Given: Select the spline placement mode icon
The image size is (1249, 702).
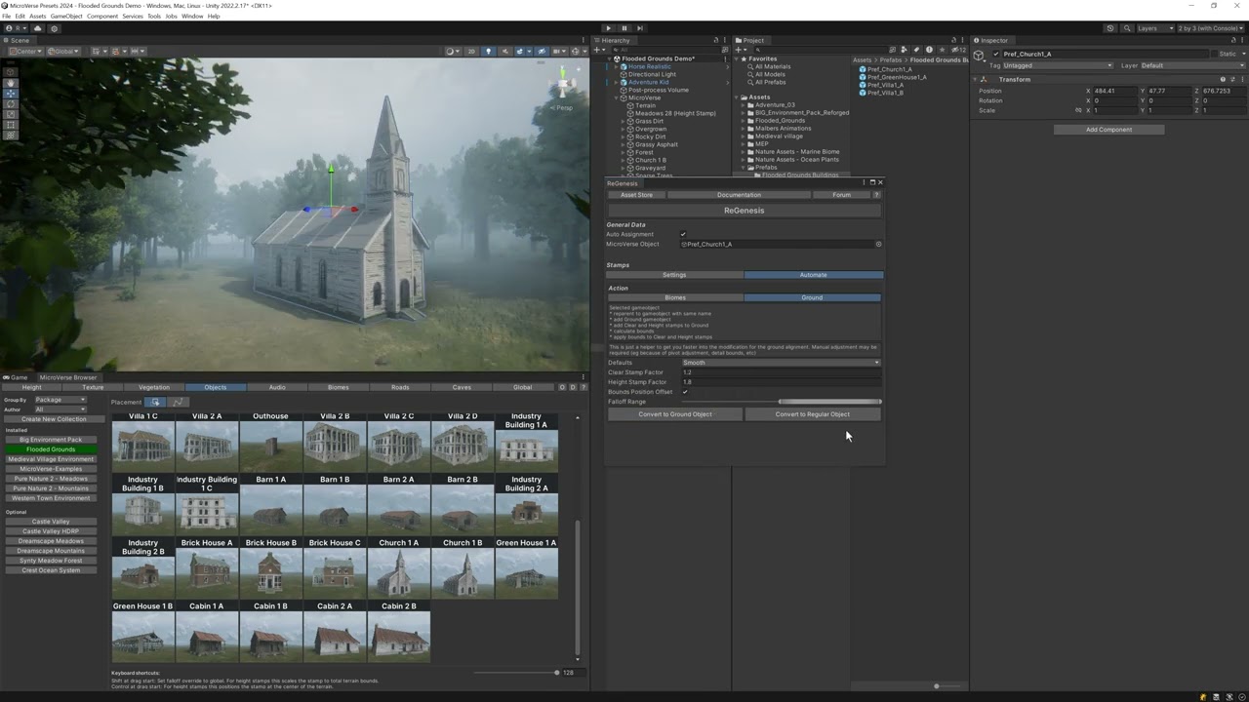Looking at the screenshot, I should (178, 402).
